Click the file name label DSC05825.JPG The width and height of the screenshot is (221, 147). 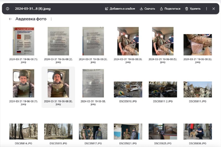(x=163, y=143)
